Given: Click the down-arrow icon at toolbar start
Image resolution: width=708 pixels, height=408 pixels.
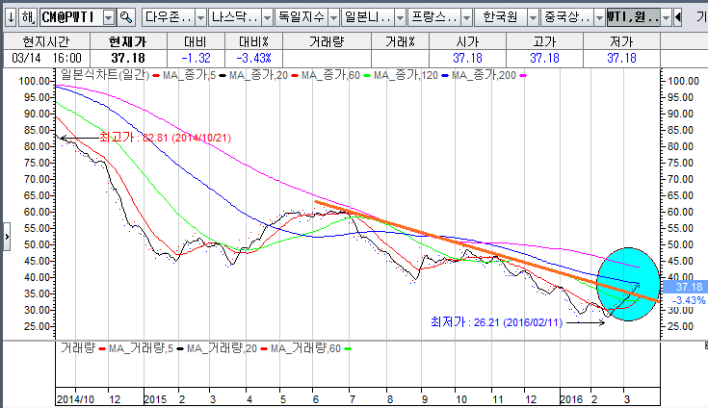Looking at the screenshot, I should (10, 17).
